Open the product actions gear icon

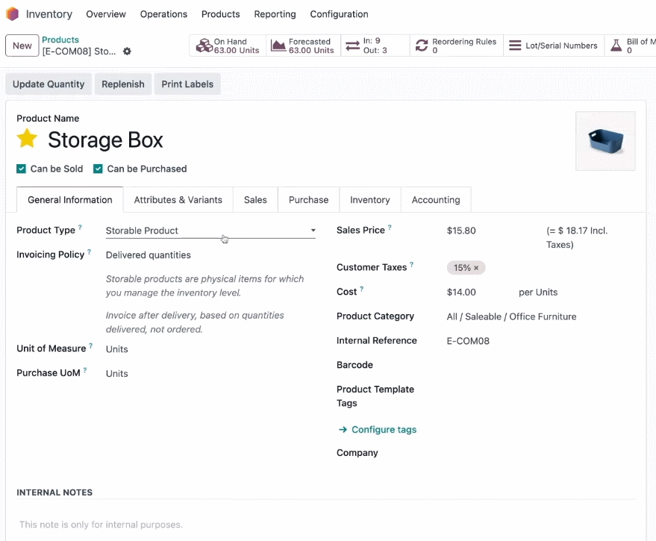pos(127,51)
